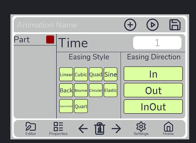Set easing direction to In

[153, 74]
